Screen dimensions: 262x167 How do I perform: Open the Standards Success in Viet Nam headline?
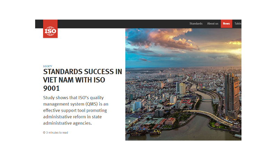point(82,80)
